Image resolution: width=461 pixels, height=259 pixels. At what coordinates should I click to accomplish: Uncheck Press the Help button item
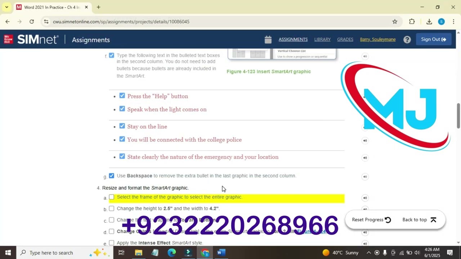(122, 96)
